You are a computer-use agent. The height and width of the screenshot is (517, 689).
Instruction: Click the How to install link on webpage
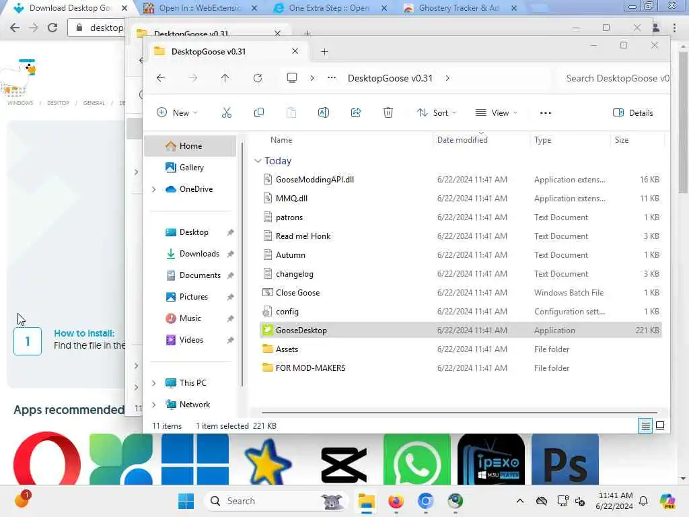[84, 333]
